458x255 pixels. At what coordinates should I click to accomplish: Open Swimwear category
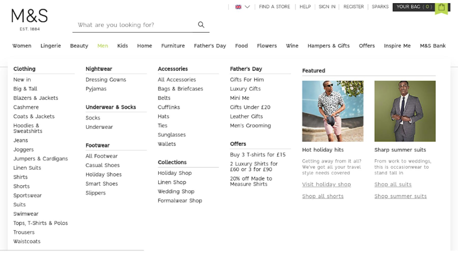(26, 214)
